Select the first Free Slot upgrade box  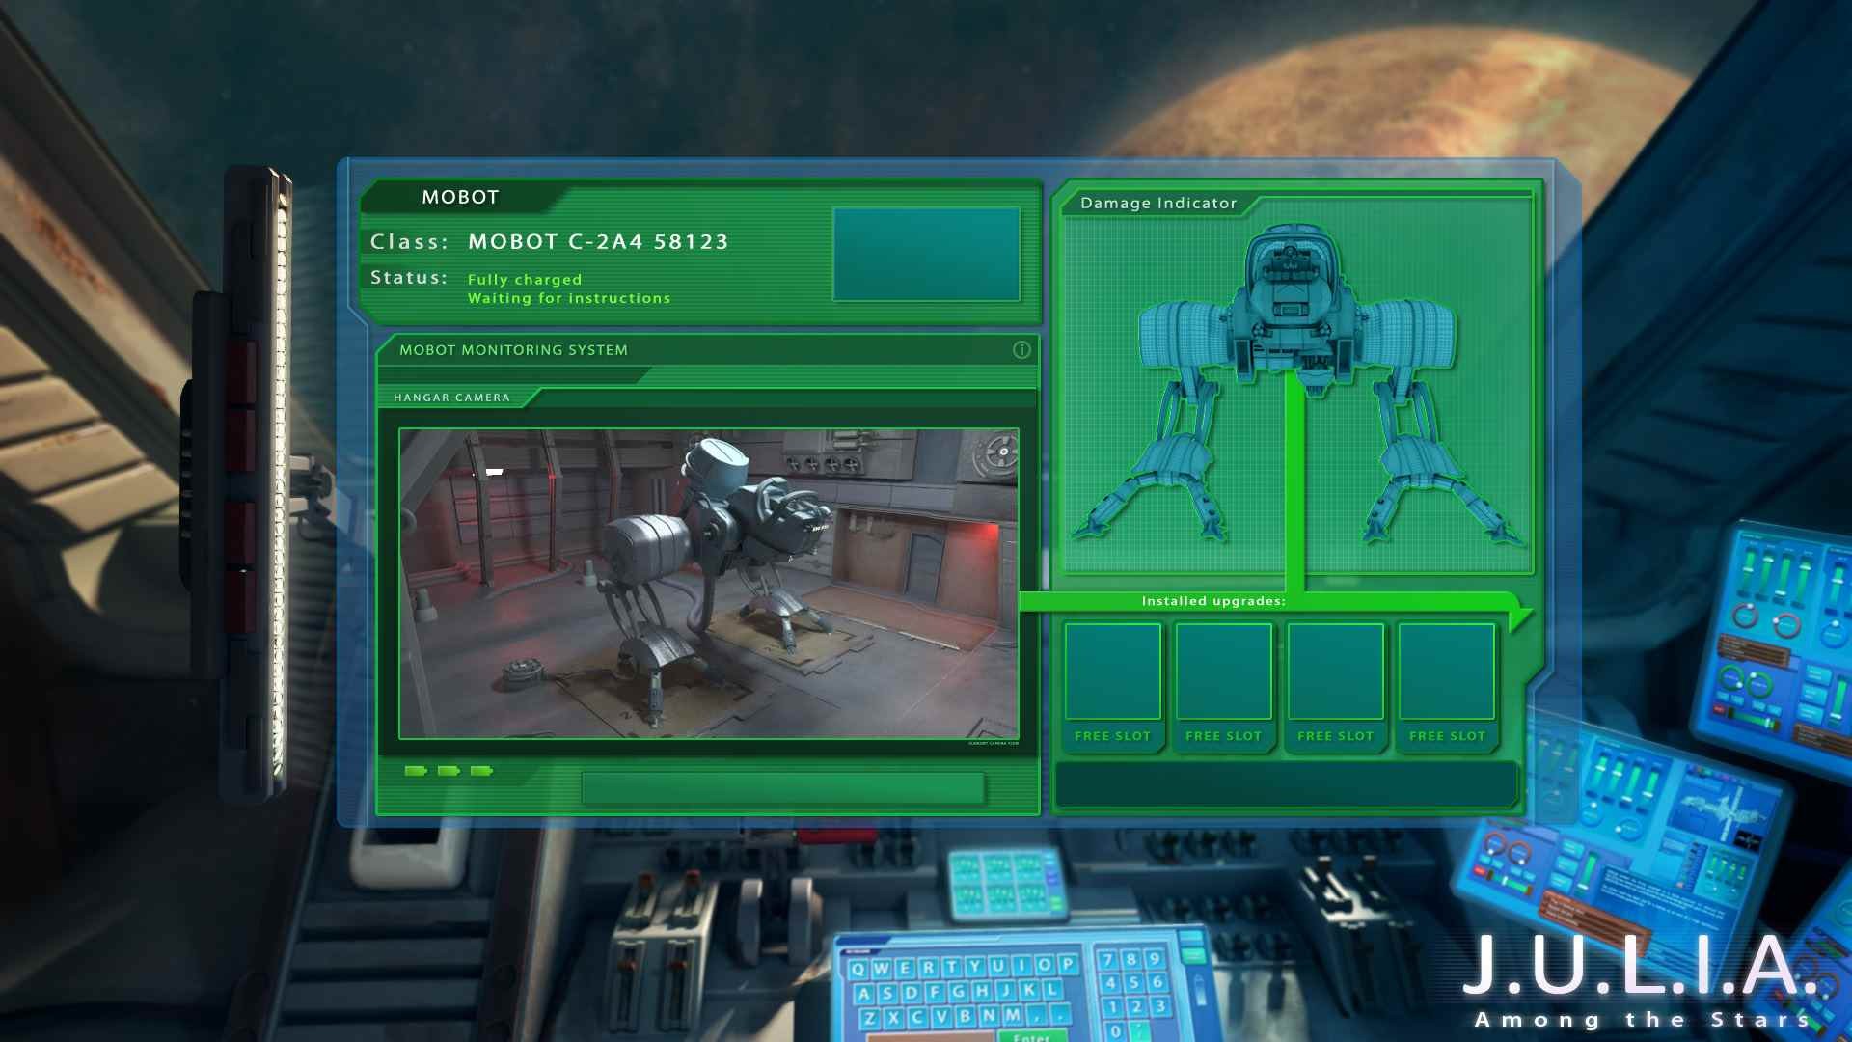tap(1112, 672)
